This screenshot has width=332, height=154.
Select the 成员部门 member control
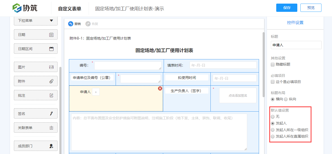(x=35, y=146)
